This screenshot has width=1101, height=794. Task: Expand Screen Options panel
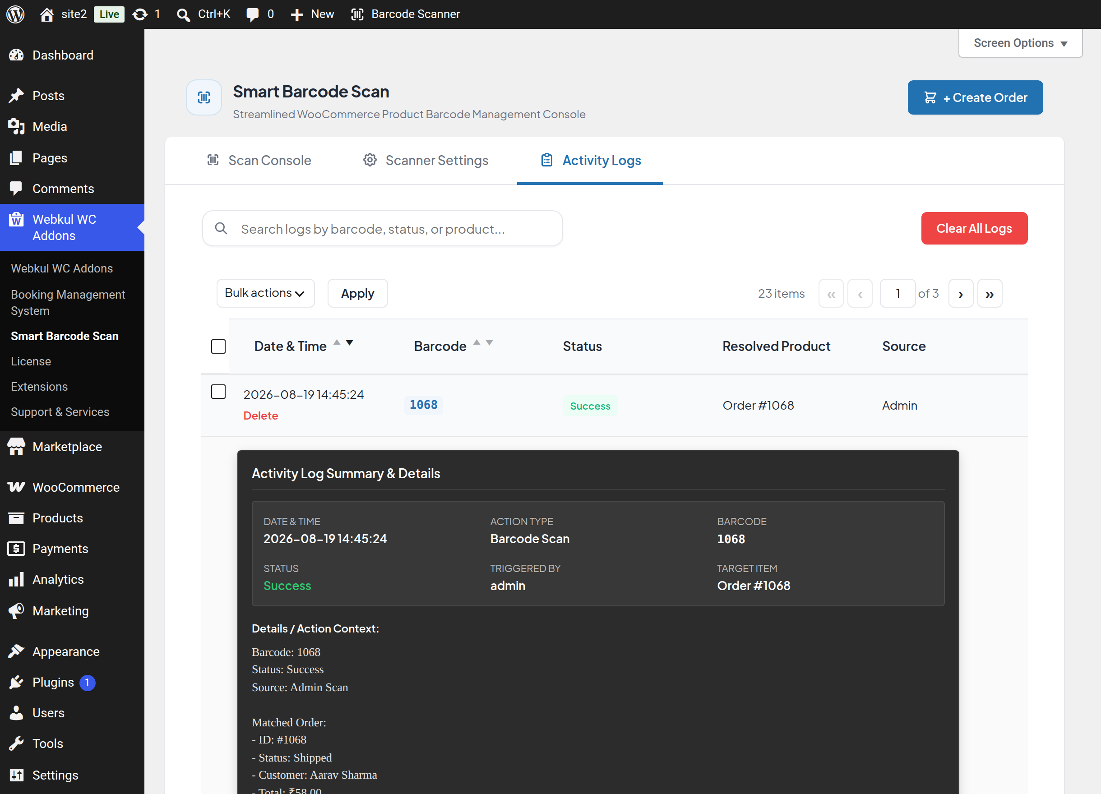coord(1020,43)
